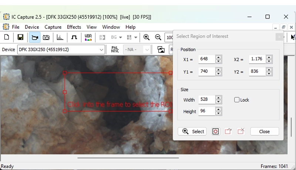
Task: Open the Capture menu
Action: coord(53,27)
